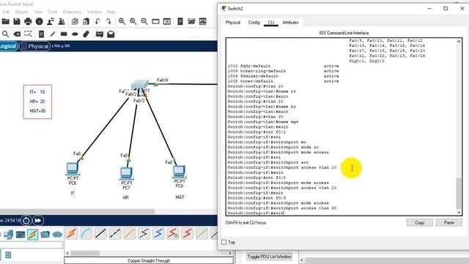469x264 pixels.
Task: Click the Fast Forward Time button
Action: coord(38,221)
